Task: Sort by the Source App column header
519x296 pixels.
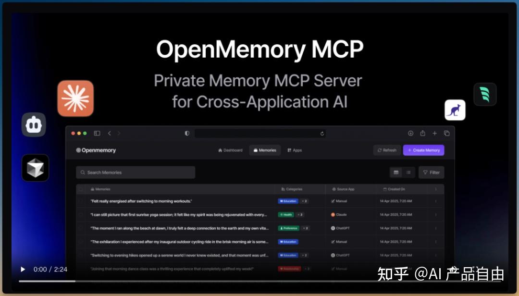Action: pos(343,189)
